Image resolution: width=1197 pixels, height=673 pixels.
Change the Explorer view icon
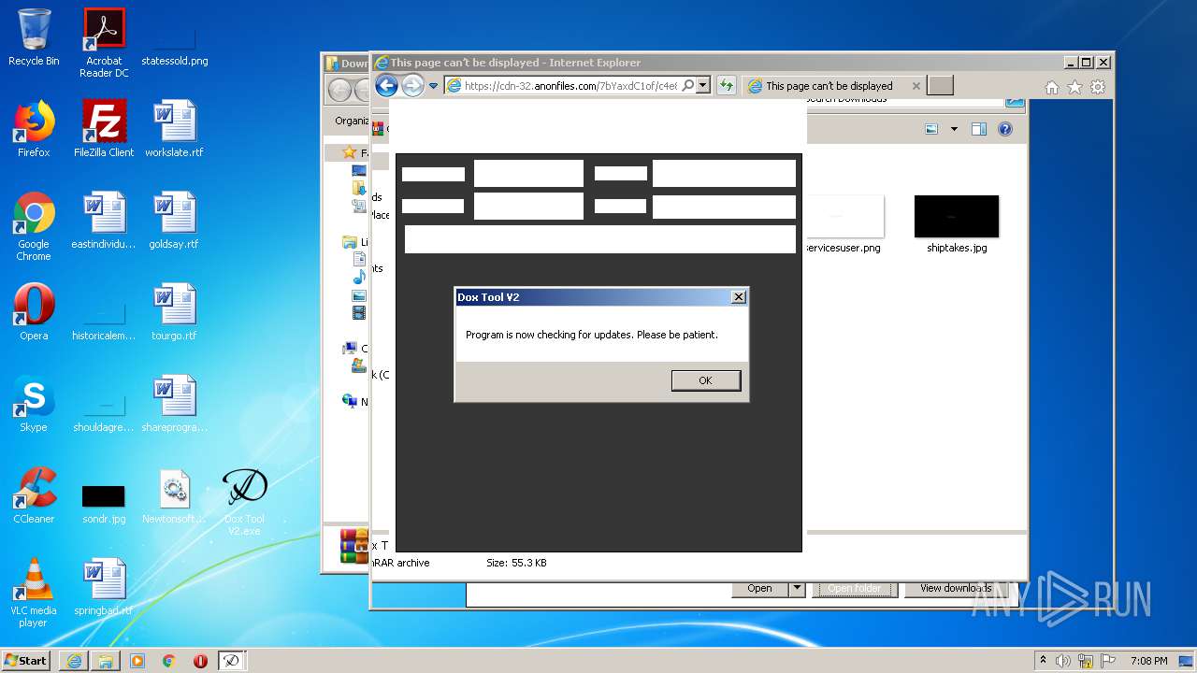coord(931,129)
